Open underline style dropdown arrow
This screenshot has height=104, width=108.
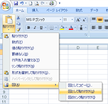coord(46,27)
